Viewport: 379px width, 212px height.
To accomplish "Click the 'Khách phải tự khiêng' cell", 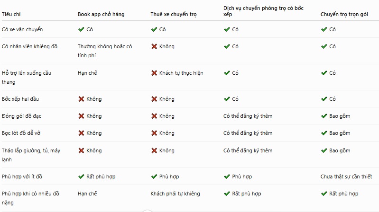I will [175, 194].
